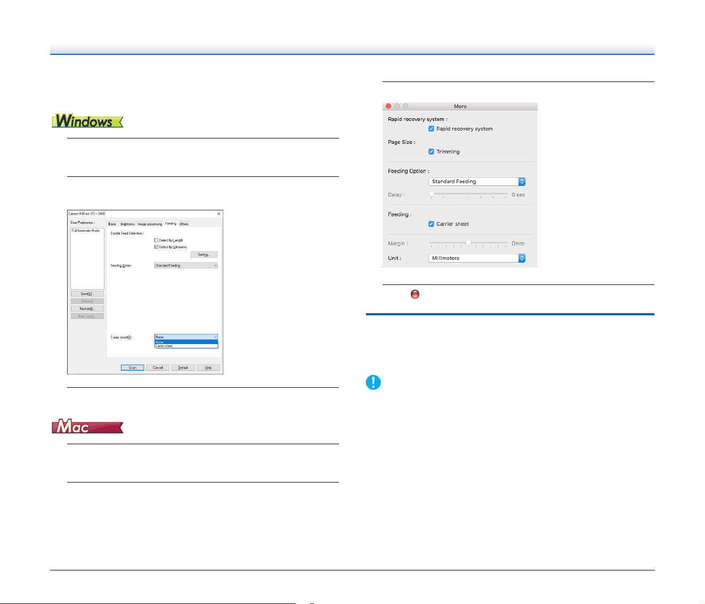
Task: Click the 0mm margin value
Action: (x=518, y=243)
